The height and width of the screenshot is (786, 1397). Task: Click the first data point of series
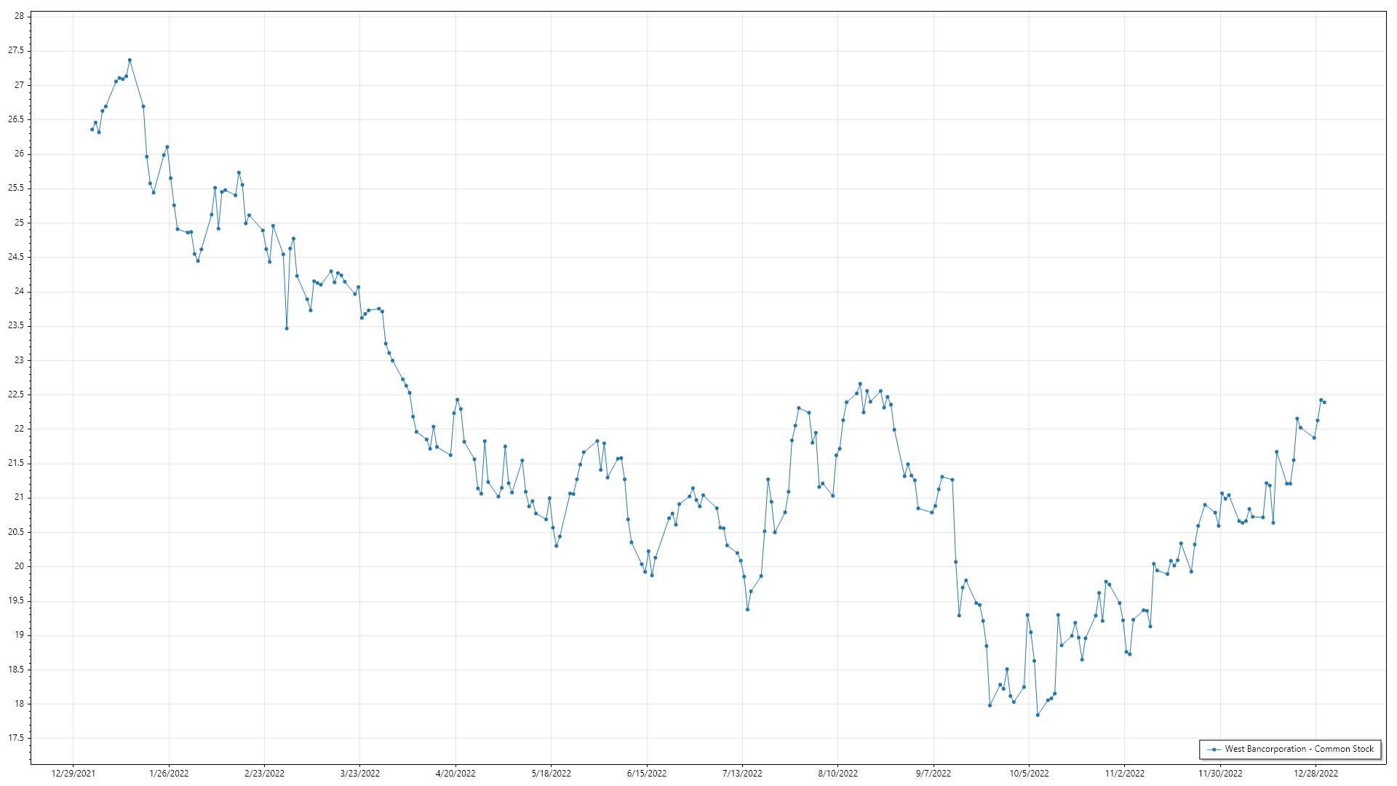pos(92,130)
